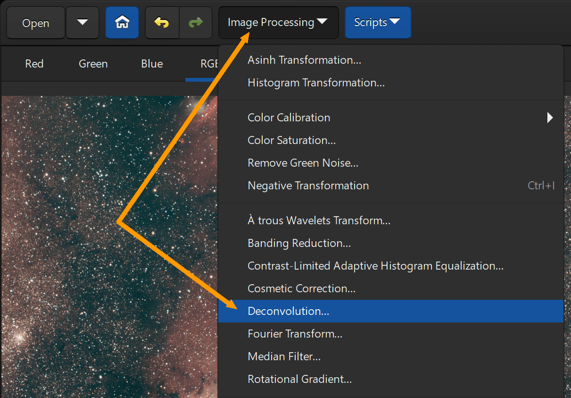Expand the Color Calibration submenu arrow
The width and height of the screenshot is (571, 398).
coord(550,118)
